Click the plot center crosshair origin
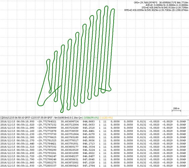This screenshot has width=189, height=168. click(81, 65)
